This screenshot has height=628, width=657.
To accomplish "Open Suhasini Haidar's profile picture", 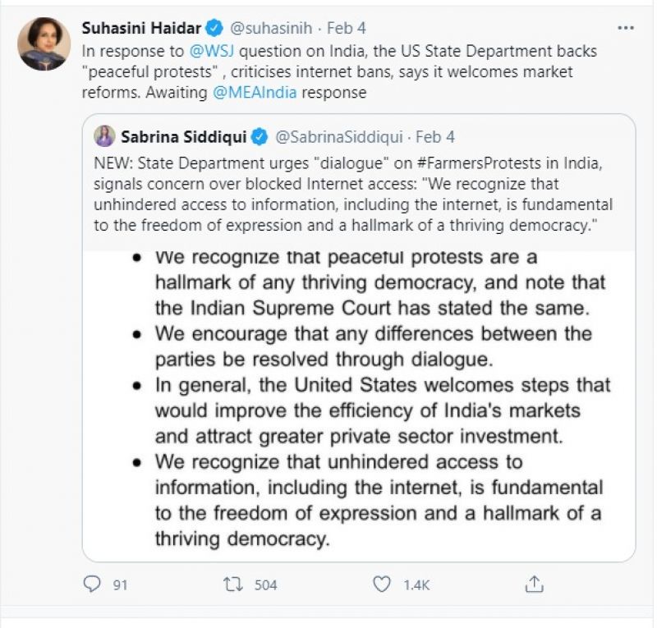I will [x=44, y=44].
